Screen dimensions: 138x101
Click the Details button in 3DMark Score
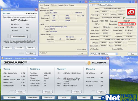[x=7, y=48]
